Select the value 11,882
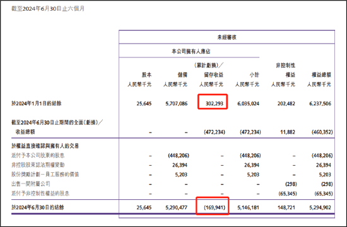This screenshot has height=227, width=347. [x=288, y=132]
